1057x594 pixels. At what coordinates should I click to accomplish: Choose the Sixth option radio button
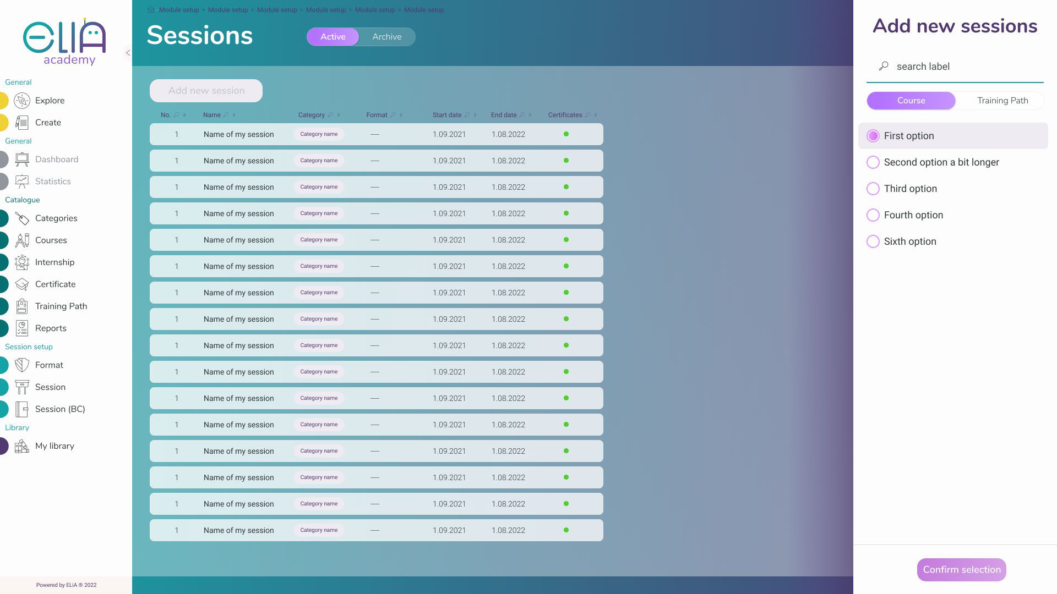tap(873, 241)
